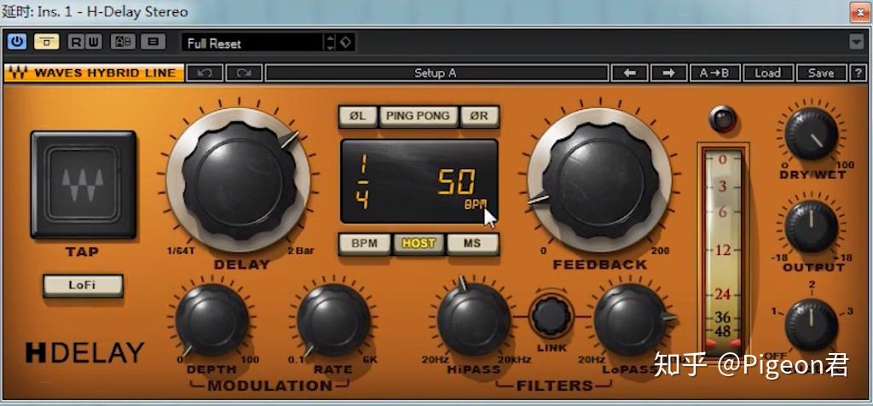
Task: Open help with the question mark icon
Action: tap(858, 72)
